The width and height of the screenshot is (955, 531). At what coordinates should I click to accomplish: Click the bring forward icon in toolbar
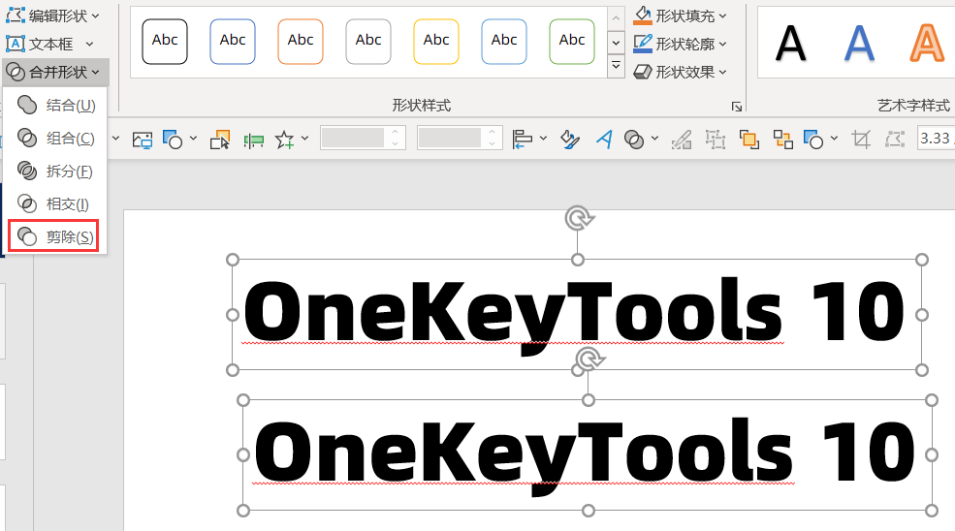748,140
